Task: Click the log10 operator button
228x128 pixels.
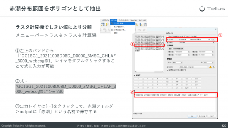Action: (x=187, y=88)
